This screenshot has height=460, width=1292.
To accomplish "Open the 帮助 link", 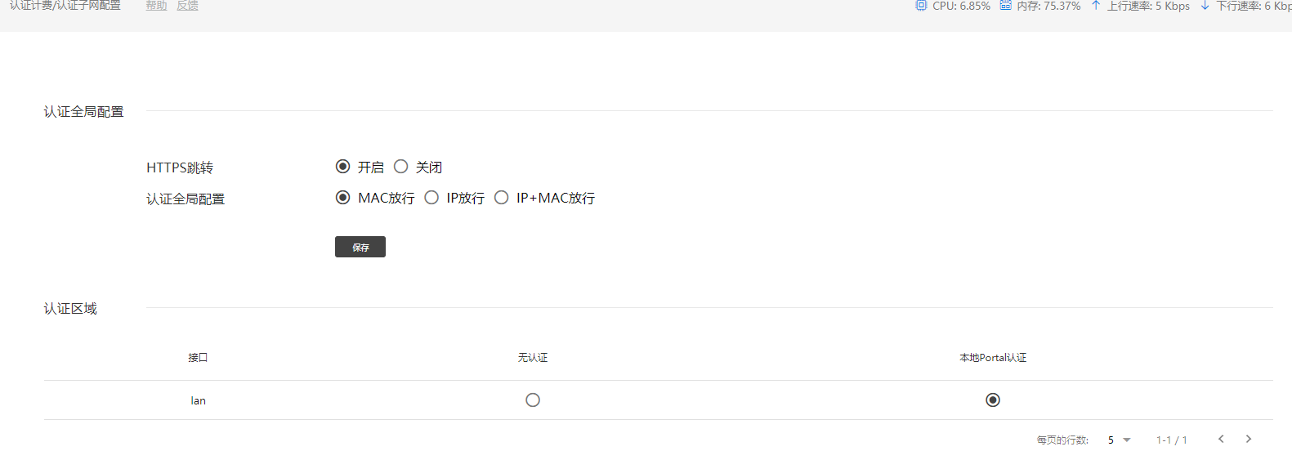I will click(x=156, y=6).
